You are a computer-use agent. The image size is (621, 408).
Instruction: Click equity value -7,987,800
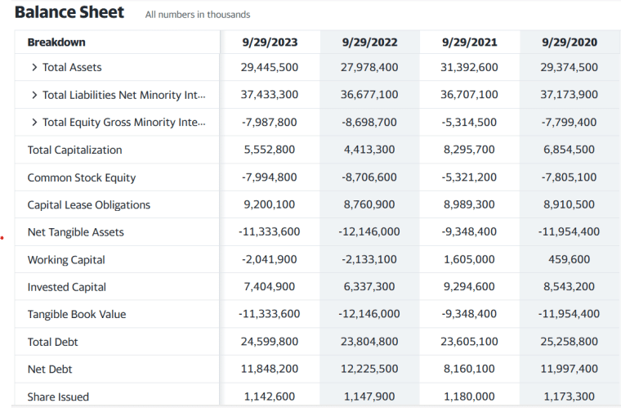tap(270, 122)
